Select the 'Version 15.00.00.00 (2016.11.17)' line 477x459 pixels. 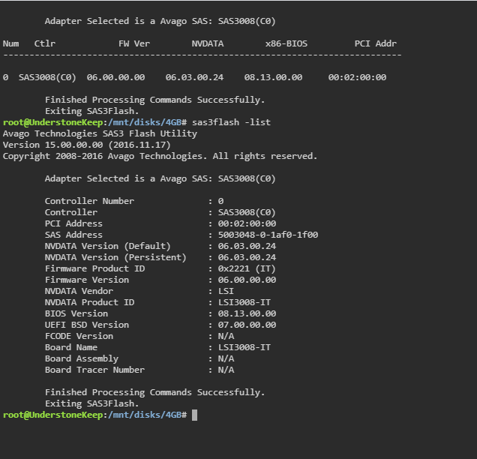(87, 145)
